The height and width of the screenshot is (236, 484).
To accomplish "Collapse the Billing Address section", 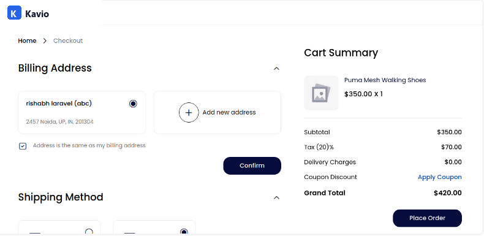I will pyautogui.click(x=276, y=69).
